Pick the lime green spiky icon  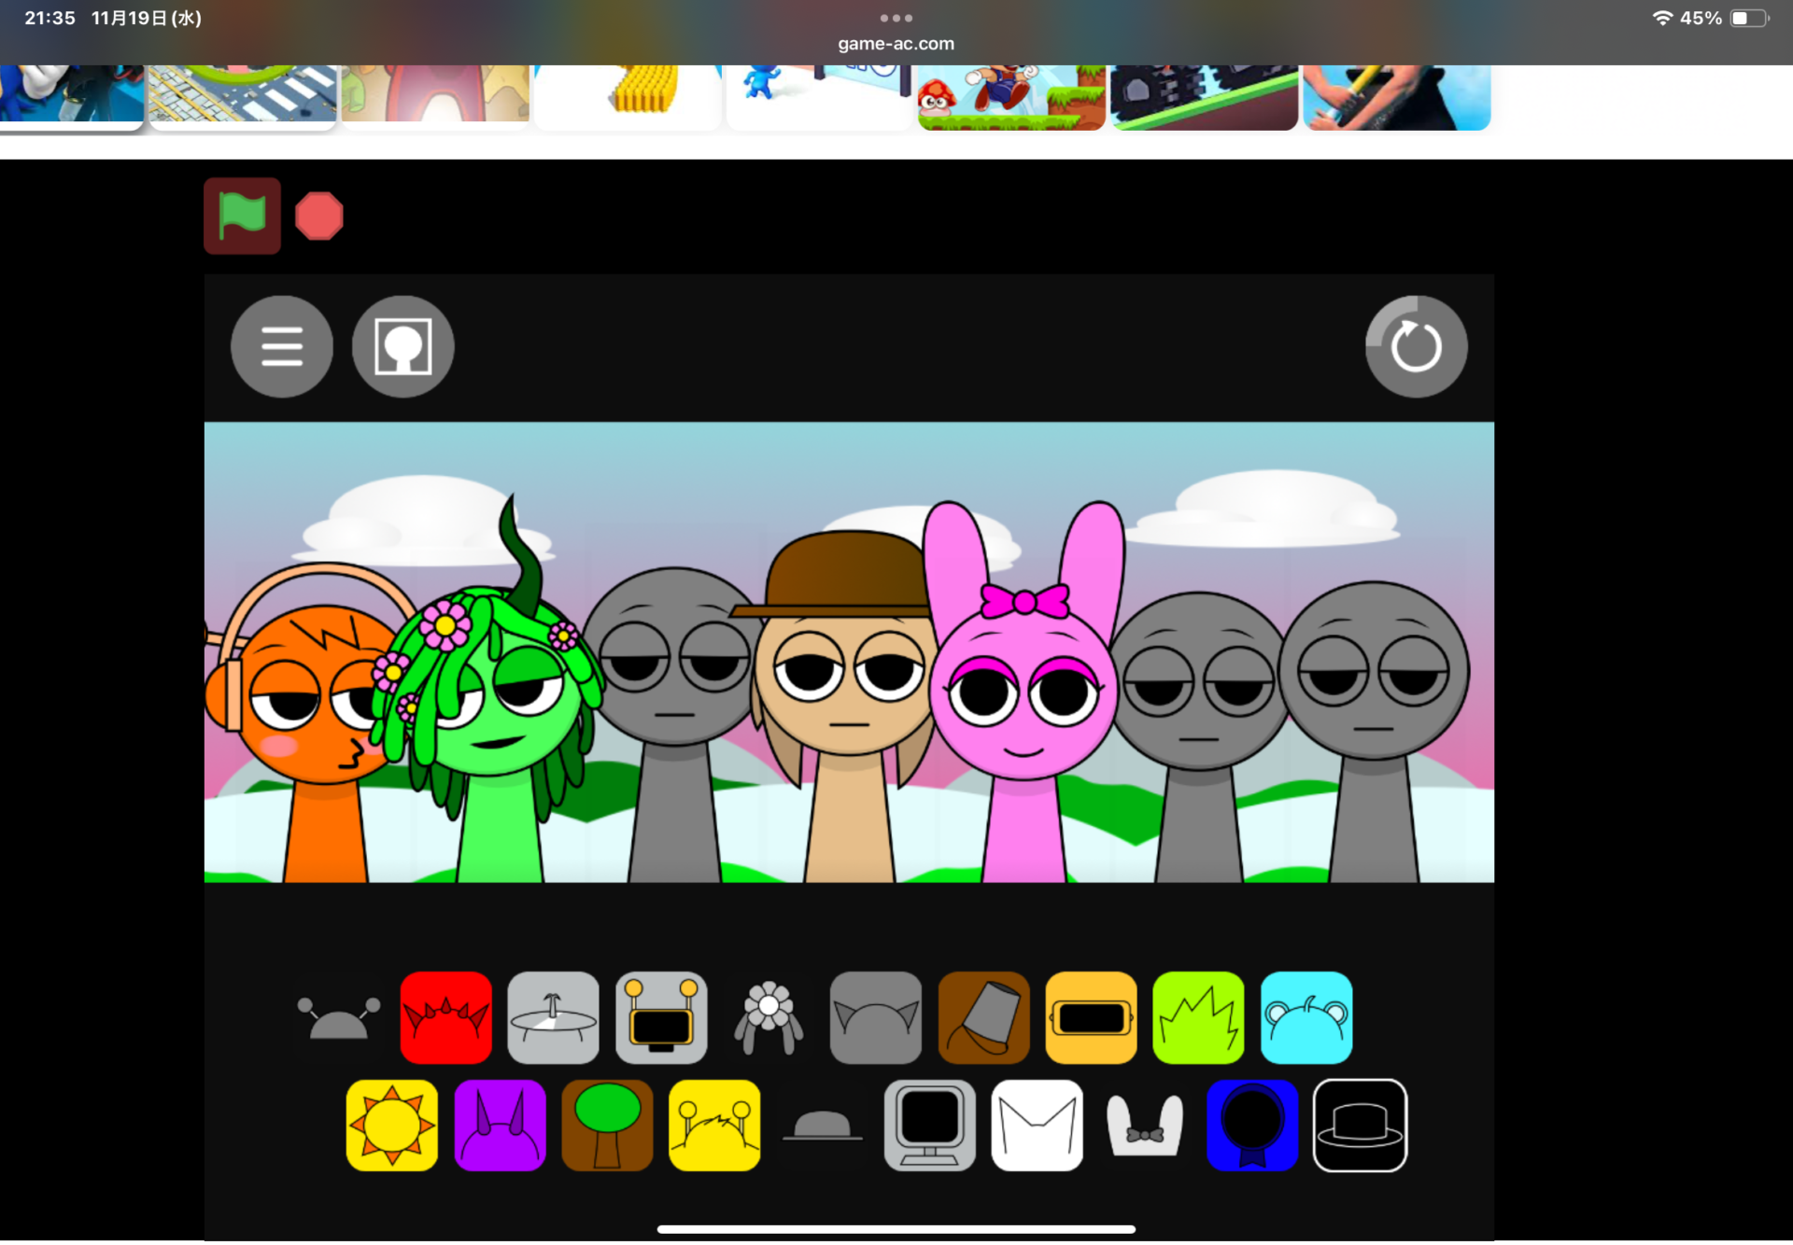click(1198, 1017)
